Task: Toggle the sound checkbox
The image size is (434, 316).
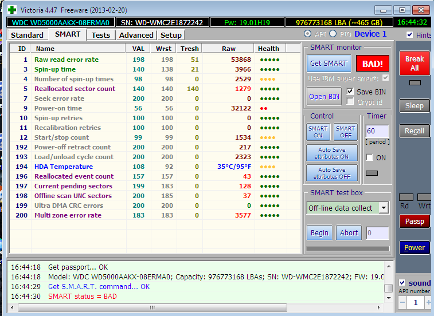Action: 402,283
